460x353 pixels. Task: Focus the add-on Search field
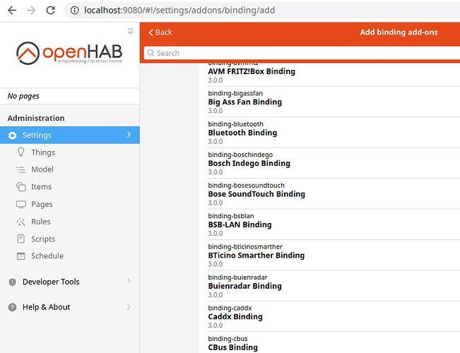point(302,53)
